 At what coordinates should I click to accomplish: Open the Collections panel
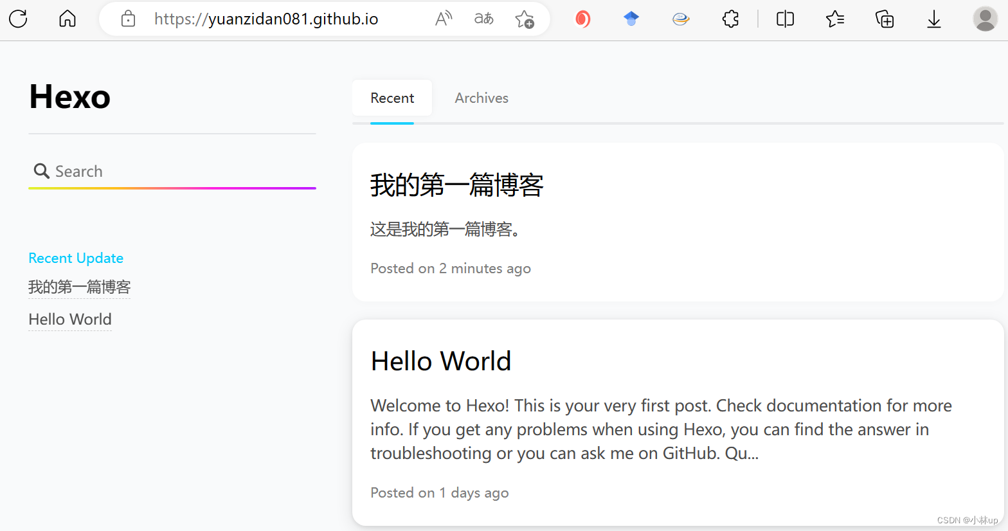tap(885, 19)
